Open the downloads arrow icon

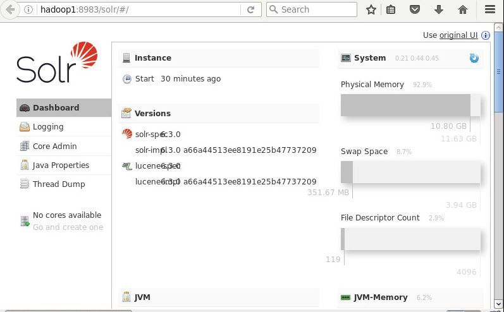coord(439,9)
